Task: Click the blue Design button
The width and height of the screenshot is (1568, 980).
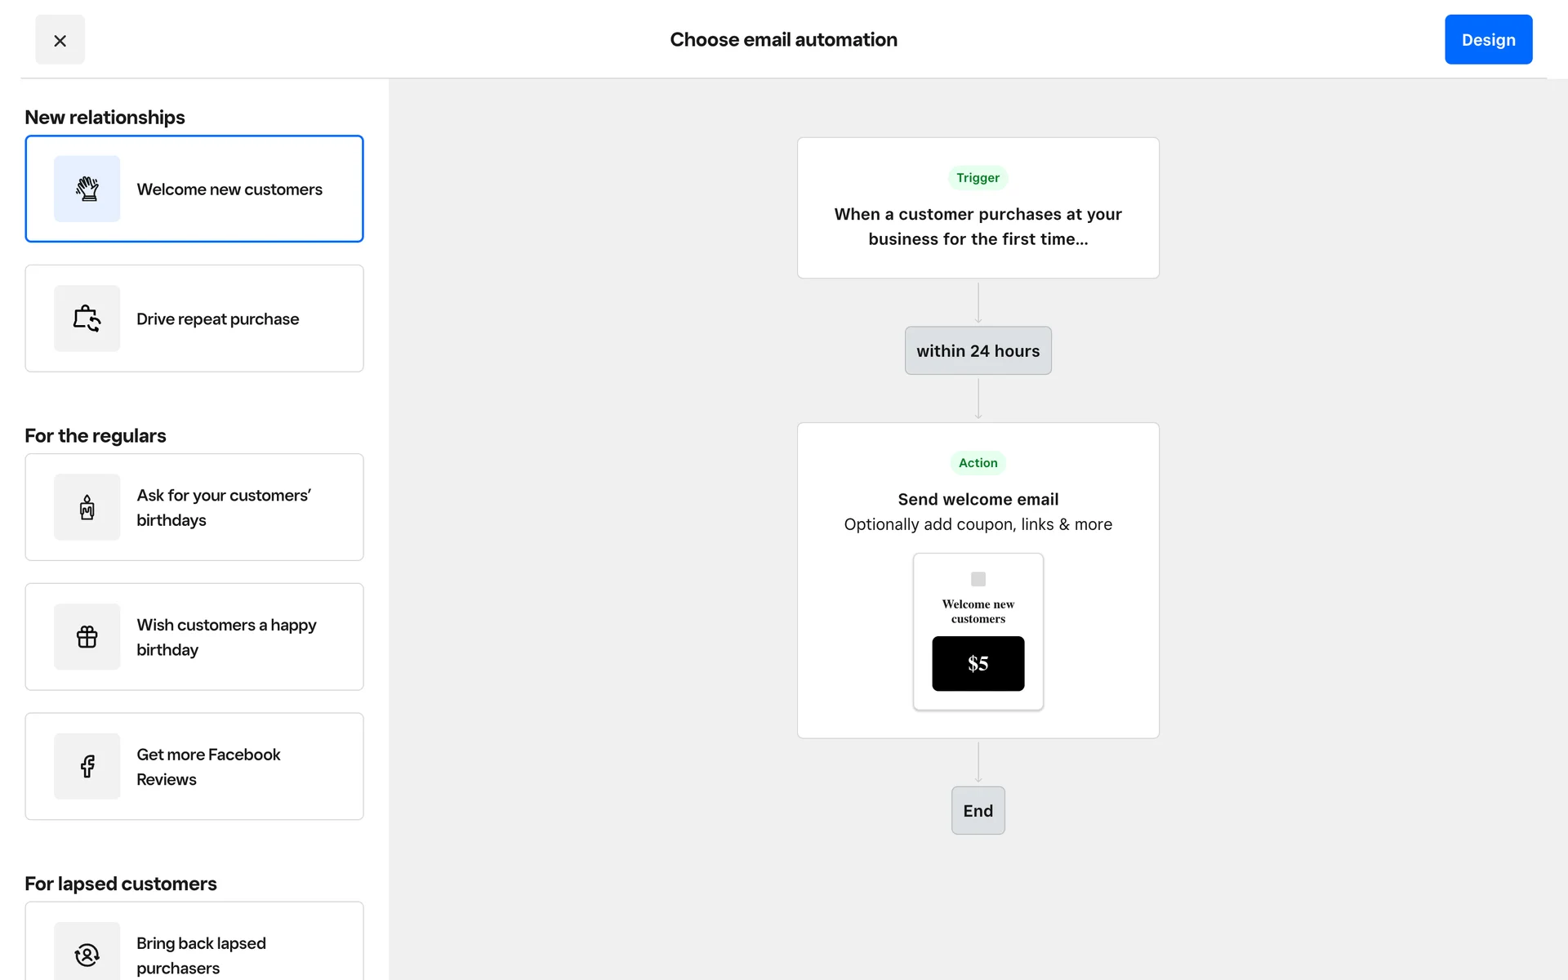Action: pos(1487,40)
